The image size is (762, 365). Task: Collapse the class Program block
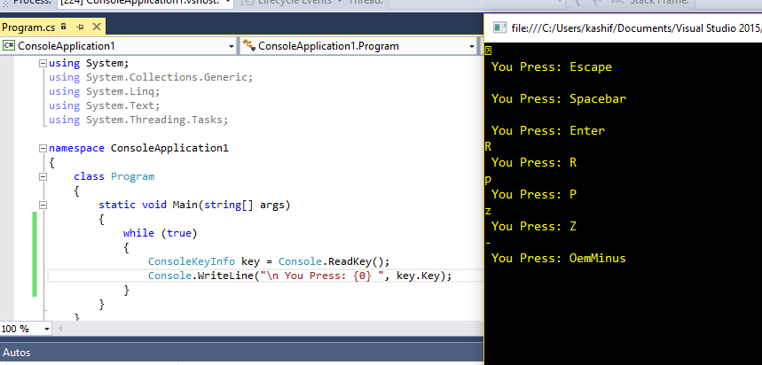(43, 176)
